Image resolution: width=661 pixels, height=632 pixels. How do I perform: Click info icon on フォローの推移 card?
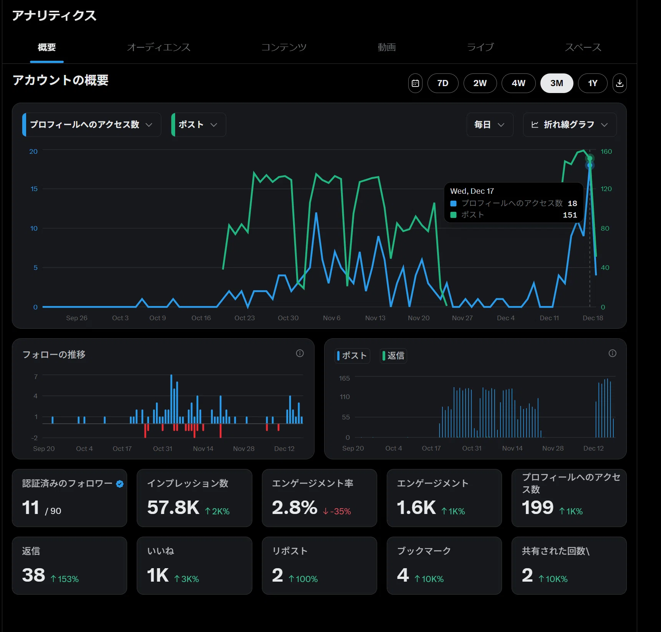300,353
